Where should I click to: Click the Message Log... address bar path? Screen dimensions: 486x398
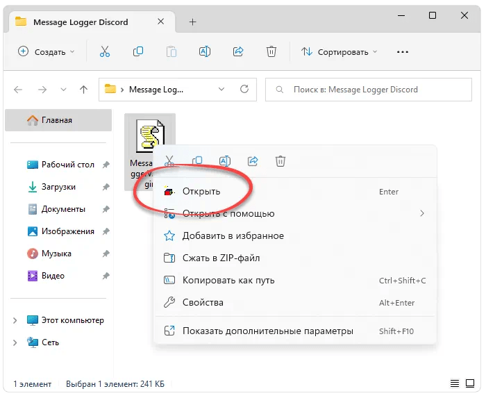click(156, 90)
